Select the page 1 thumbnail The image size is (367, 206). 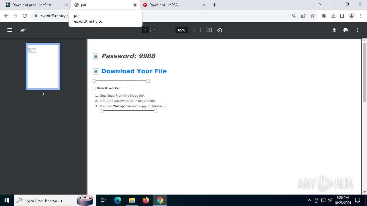(43, 67)
